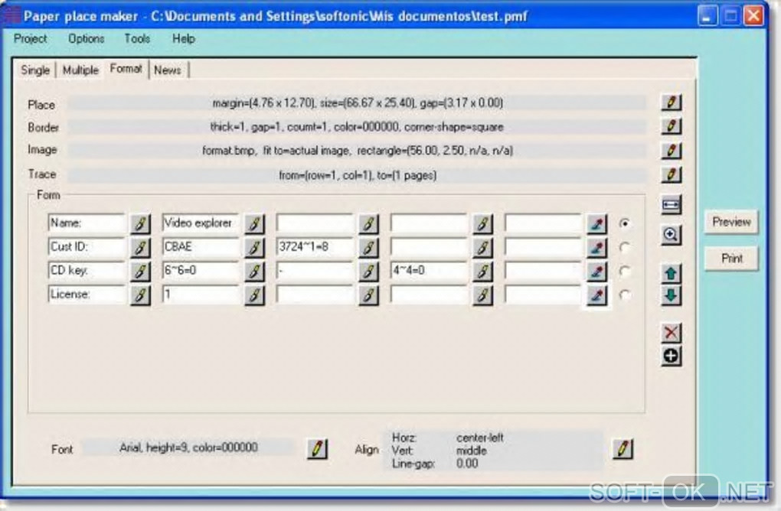The height and width of the screenshot is (511, 781).
Task: Click color pen icon in Name row
Action: (597, 224)
